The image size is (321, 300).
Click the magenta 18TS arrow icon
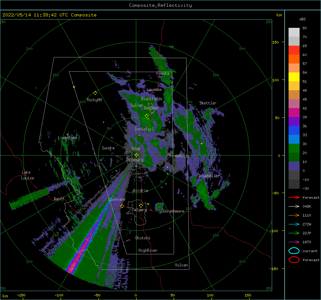coord(294,242)
